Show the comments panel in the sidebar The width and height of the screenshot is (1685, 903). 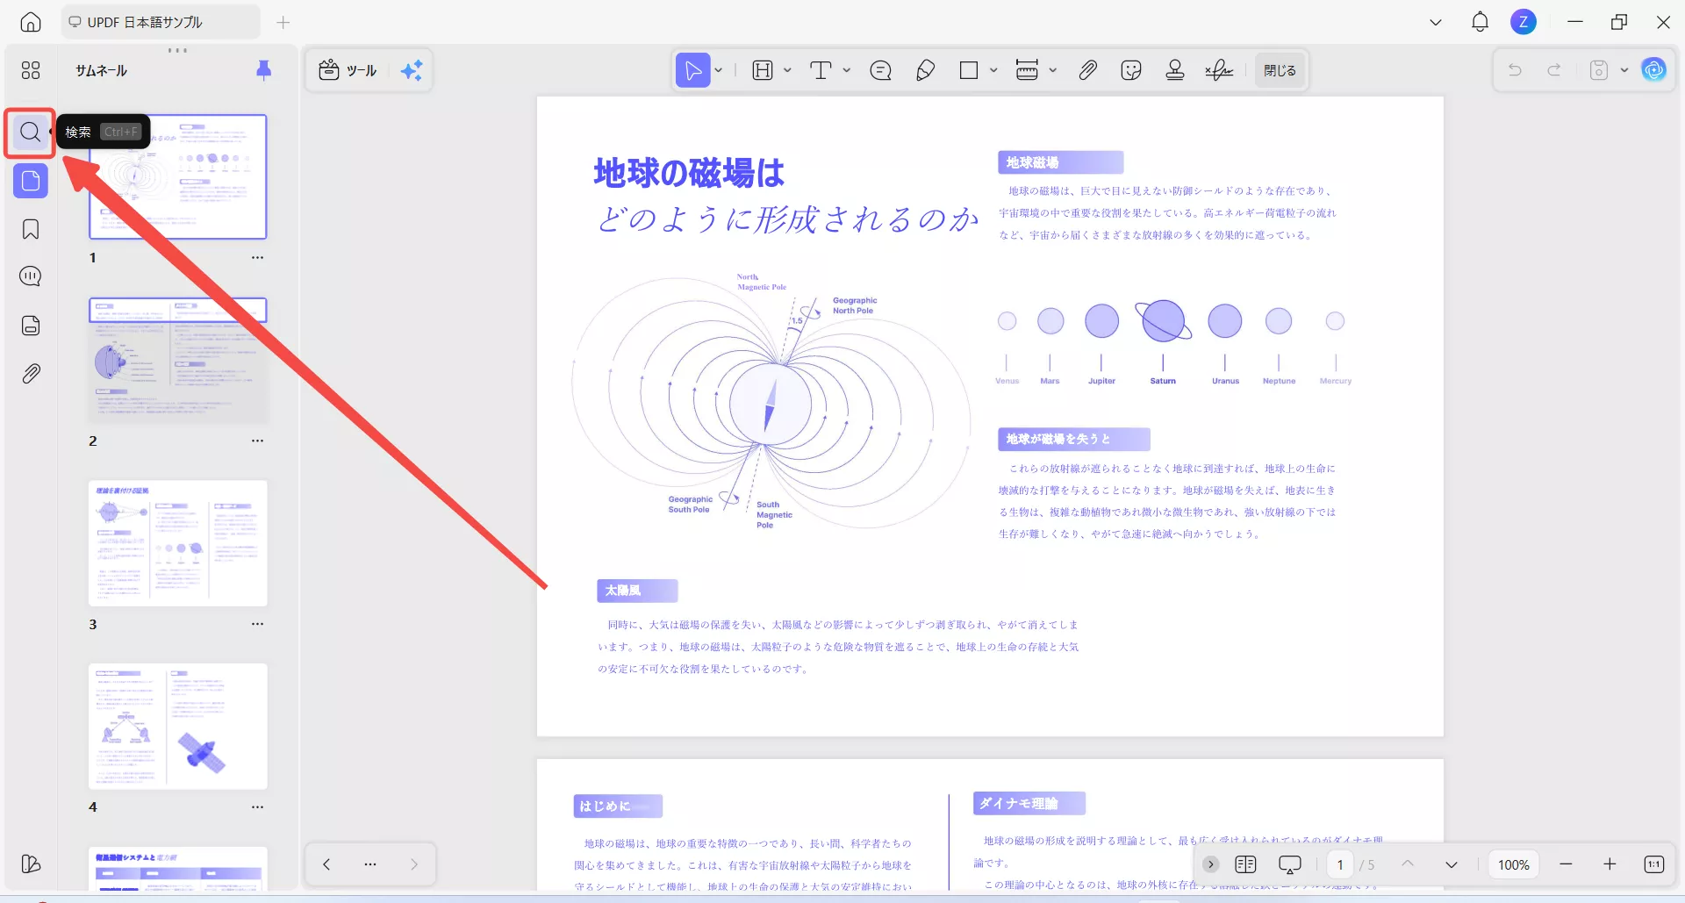pos(30,276)
